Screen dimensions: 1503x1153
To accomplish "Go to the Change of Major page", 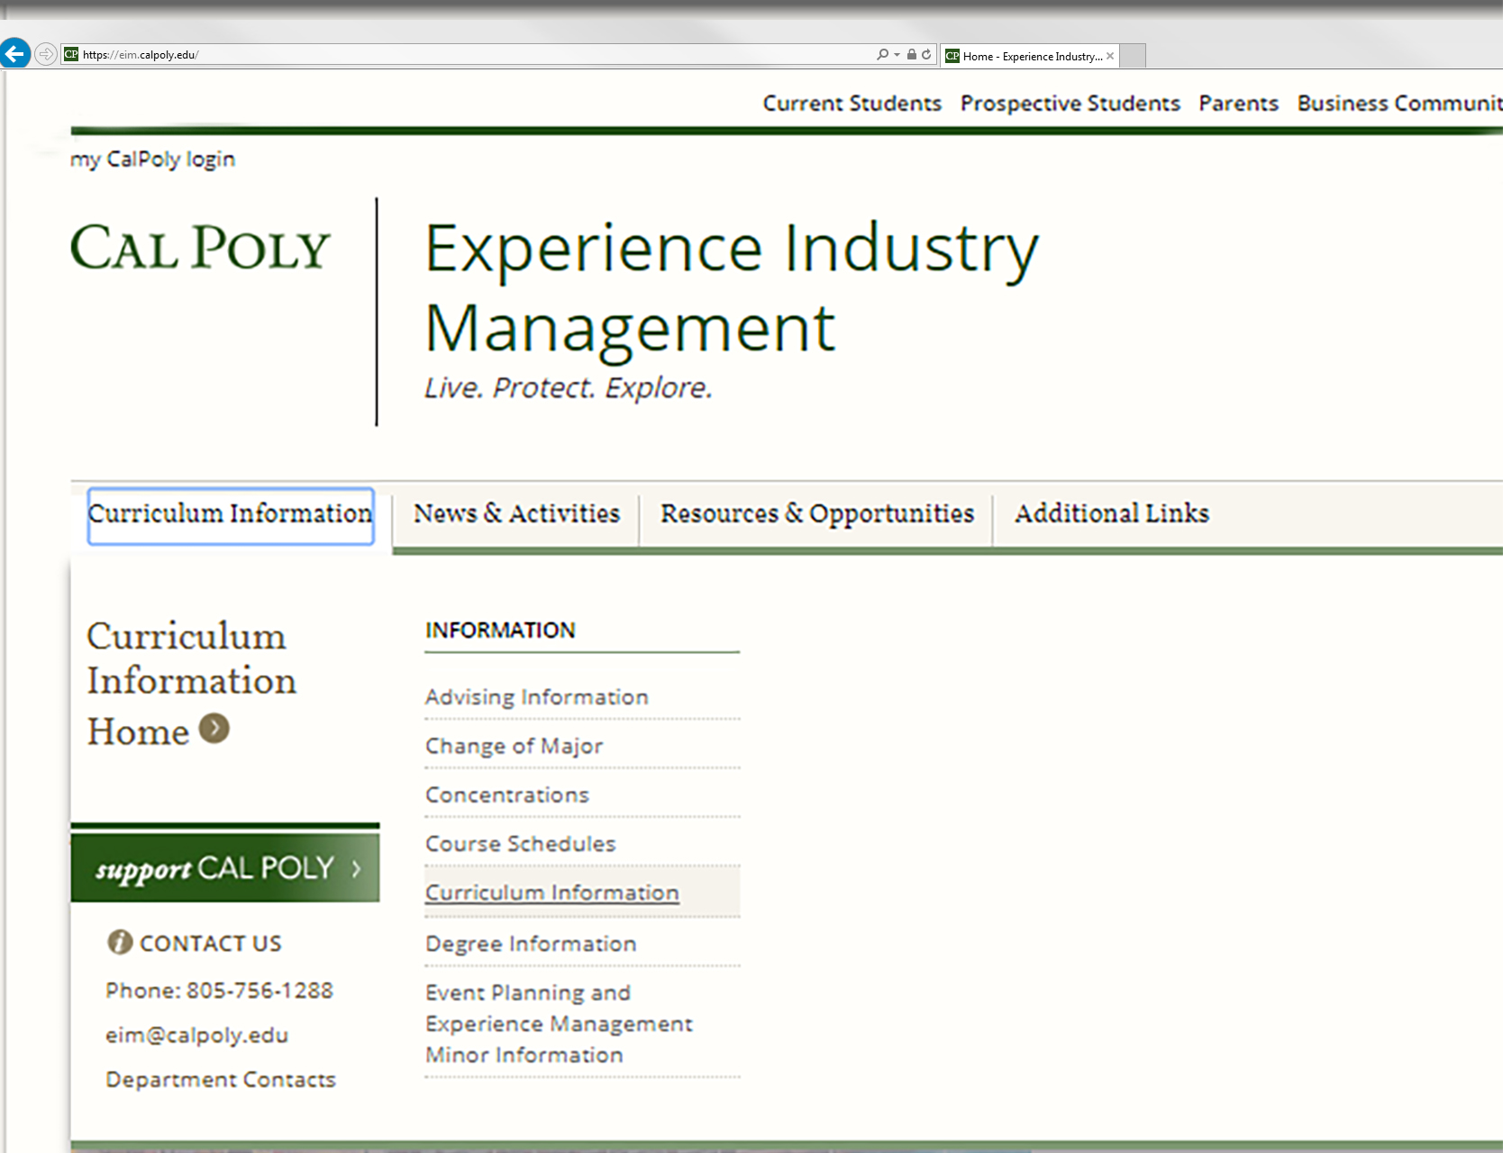I will pyautogui.click(x=514, y=746).
